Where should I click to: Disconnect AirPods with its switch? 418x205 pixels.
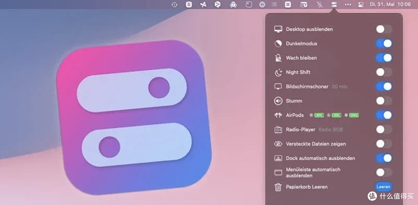[x=384, y=115]
